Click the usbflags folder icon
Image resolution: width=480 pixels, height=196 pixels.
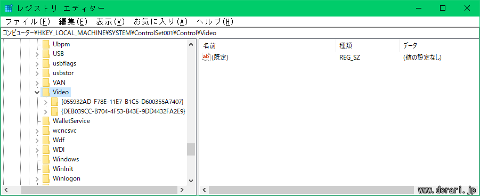(46, 63)
